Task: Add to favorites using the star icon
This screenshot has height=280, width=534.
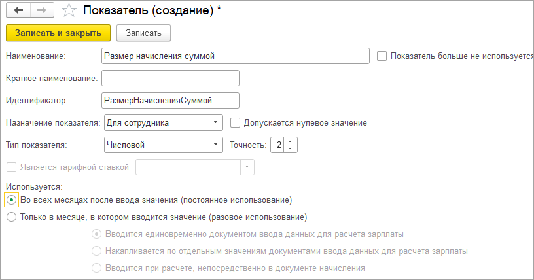Action: (x=69, y=10)
